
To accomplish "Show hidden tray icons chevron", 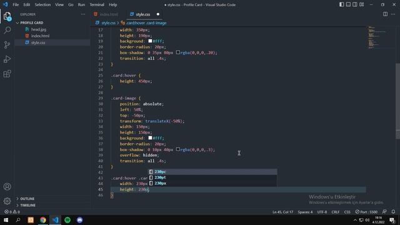I will 355,220.
